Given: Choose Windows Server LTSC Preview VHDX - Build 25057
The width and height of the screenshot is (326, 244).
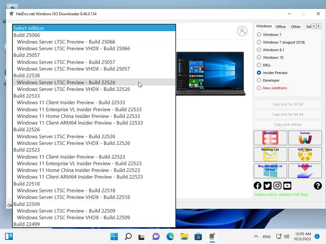Looking at the screenshot, I should click(94, 69).
